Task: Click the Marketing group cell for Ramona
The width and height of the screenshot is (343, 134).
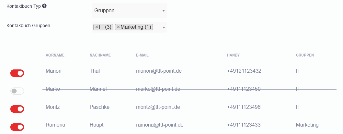Action: coord(307,125)
